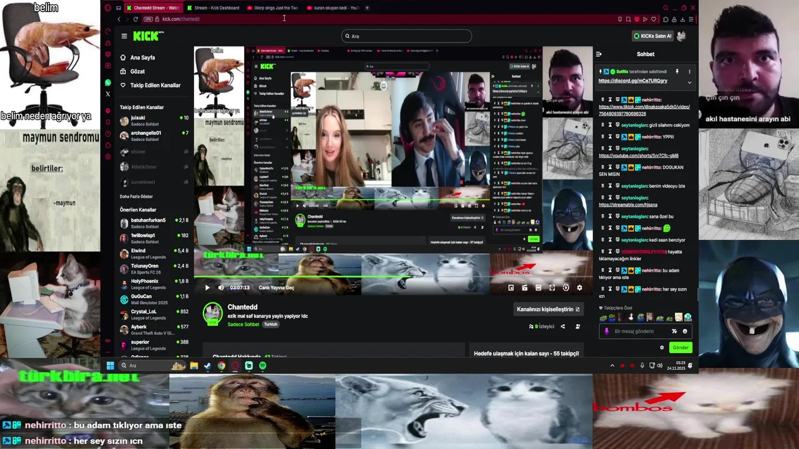The image size is (799, 449).
Task: Open pinned message options three-dot menu
Action: tap(689, 72)
